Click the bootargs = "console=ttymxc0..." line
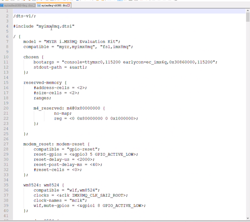The height and width of the screenshot is (222, 250). tap(125, 62)
